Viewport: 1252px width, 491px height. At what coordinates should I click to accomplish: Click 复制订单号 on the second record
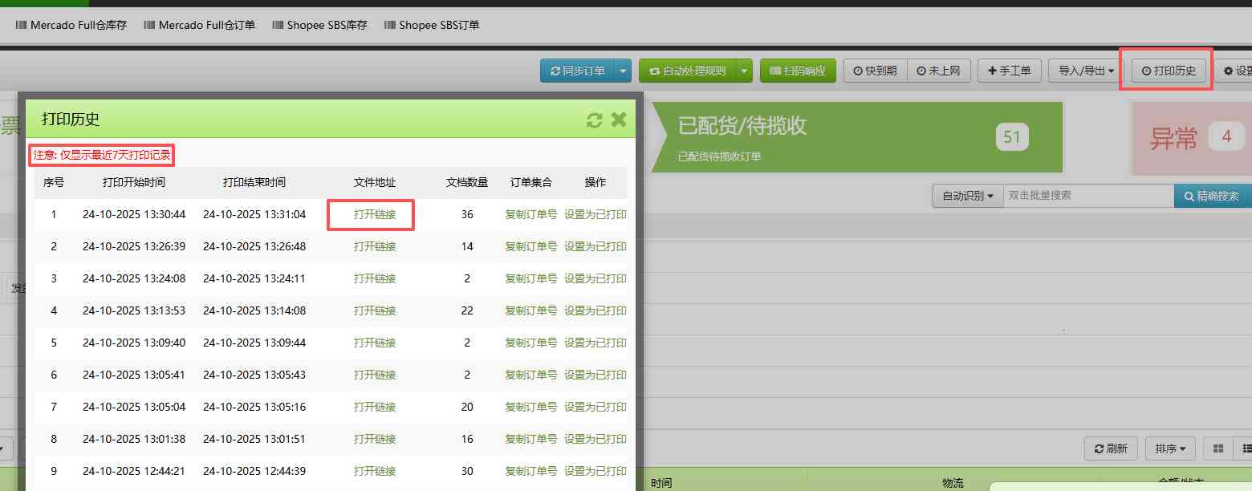[x=530, y=246]
